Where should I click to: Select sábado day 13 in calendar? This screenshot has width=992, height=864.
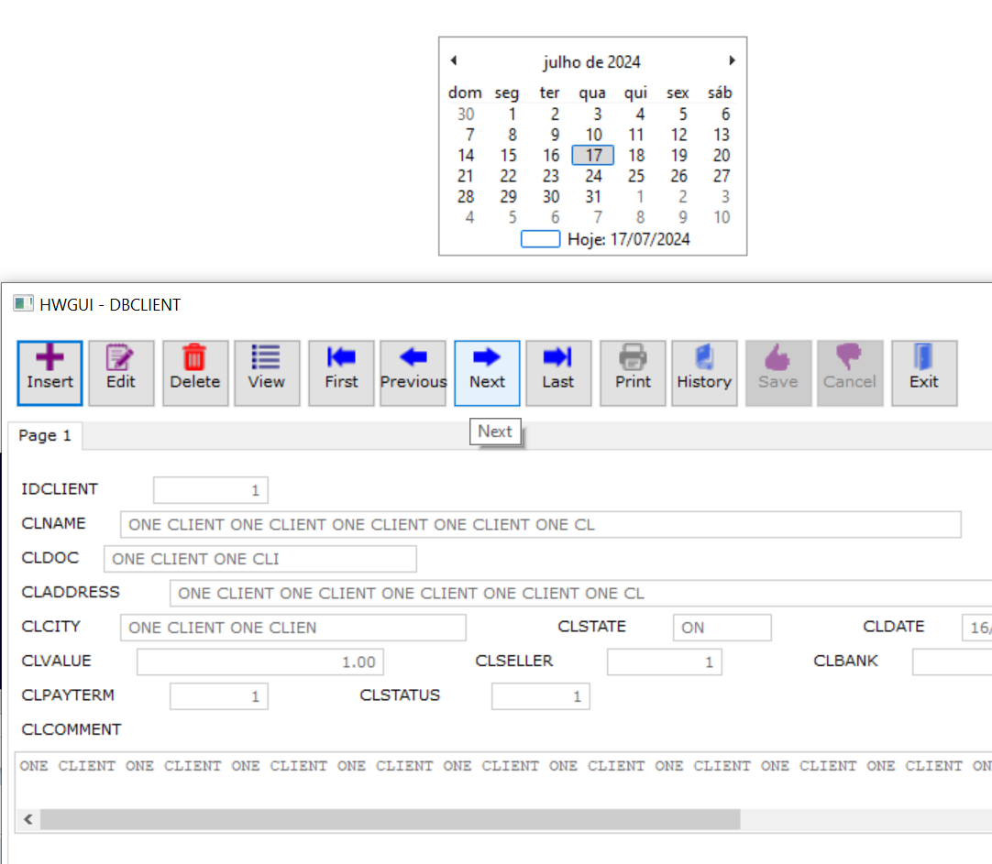coord(722,136)
